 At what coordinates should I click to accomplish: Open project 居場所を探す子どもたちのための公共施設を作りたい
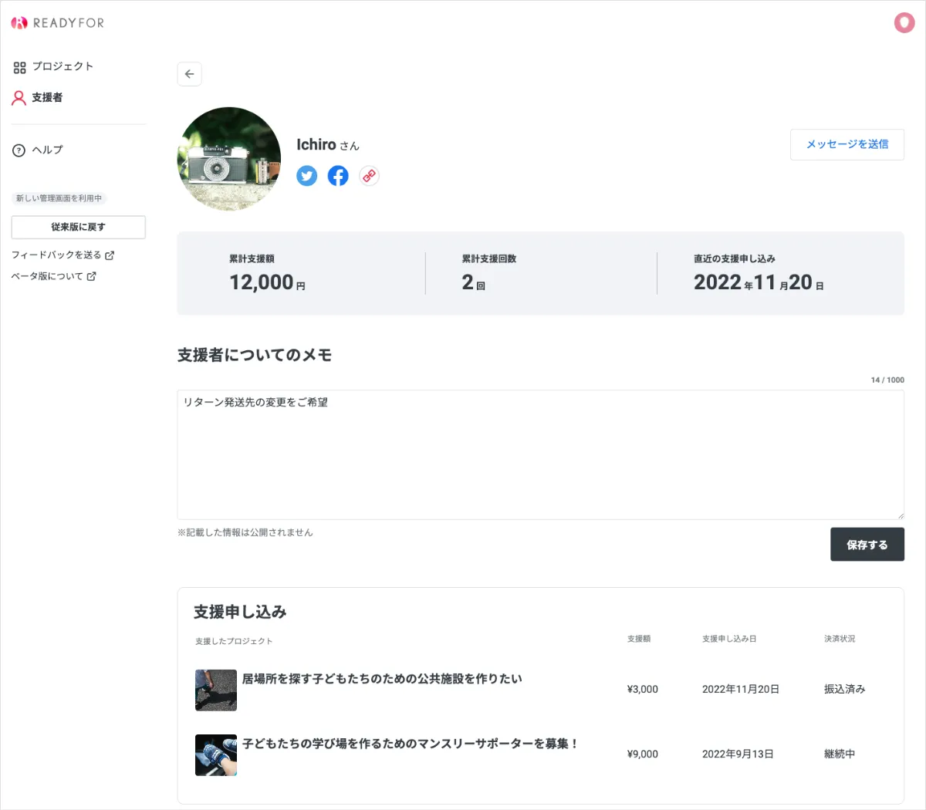[382, 678]
